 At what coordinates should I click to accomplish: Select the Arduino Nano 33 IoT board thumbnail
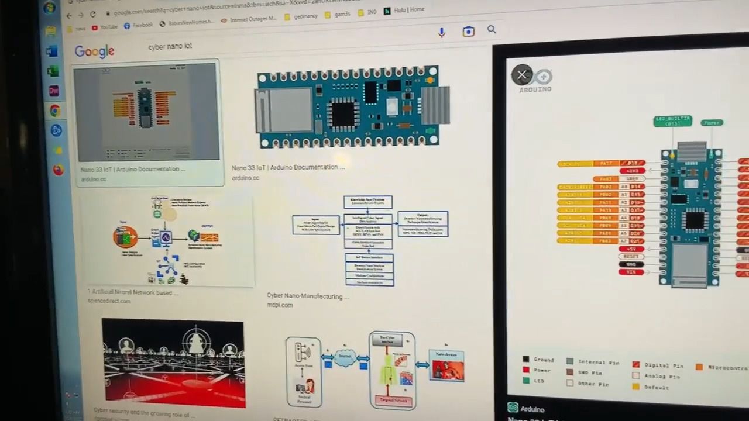(x=352, y=108)
